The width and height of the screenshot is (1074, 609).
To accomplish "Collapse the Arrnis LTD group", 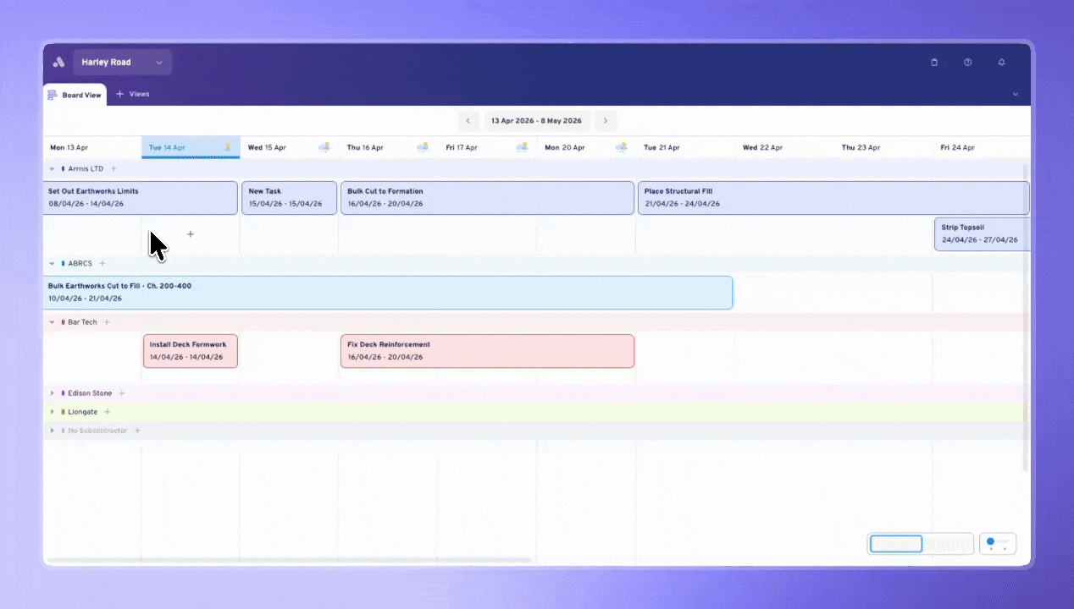I will [x=52, y=169].
